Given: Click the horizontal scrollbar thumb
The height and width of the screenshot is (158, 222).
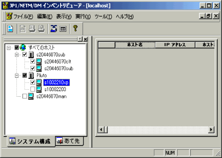Looking at the screenshot, I should (106, 130).
